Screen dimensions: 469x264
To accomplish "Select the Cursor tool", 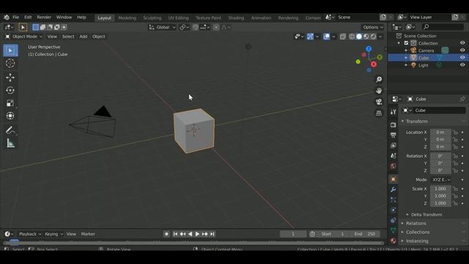I will (x=10, y=63).
